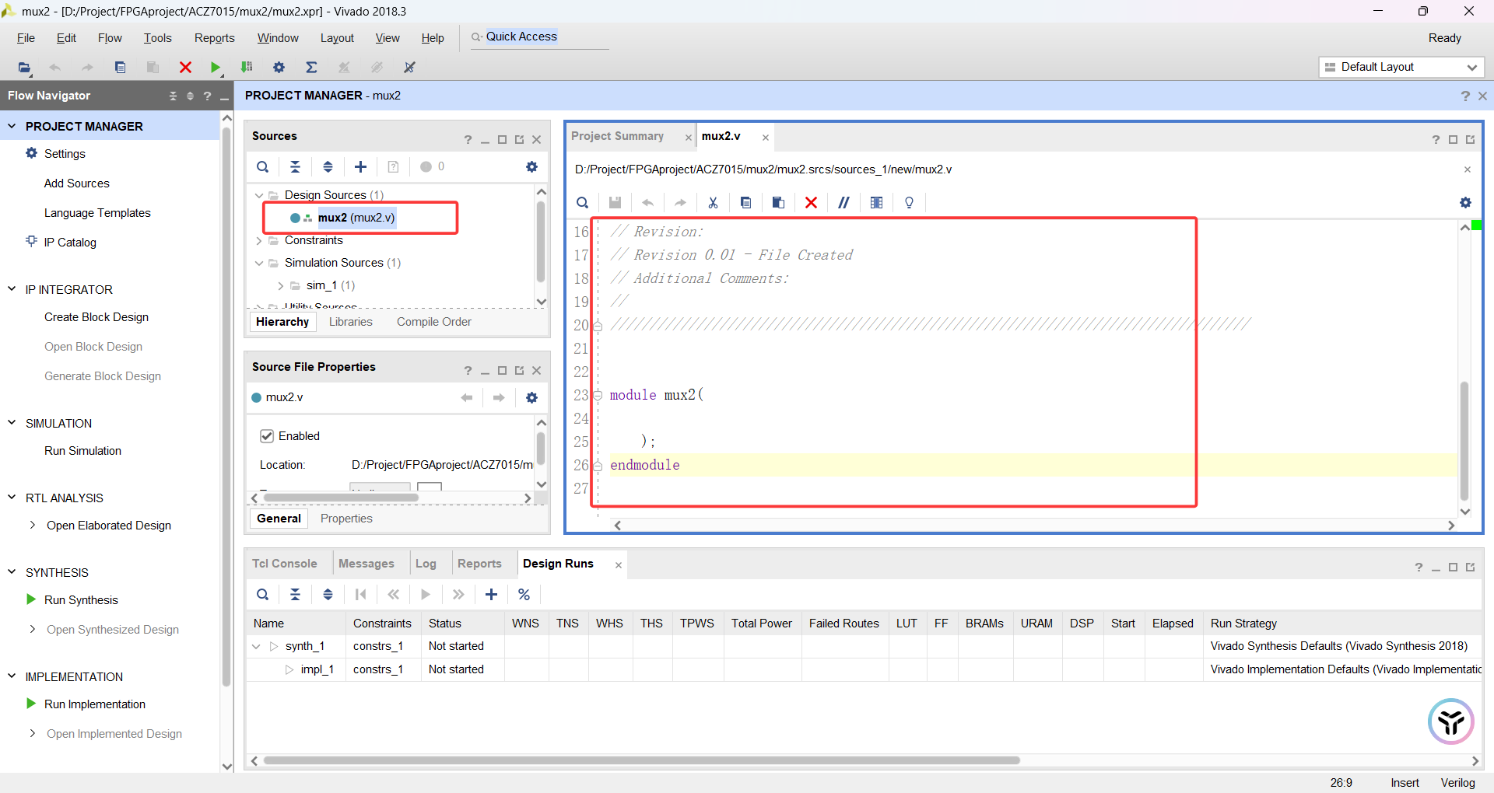The height and width of the screenshot is (793, 1494).
Task: Click the Generate Bitstream toolbar icon
Action: point(247,68)
